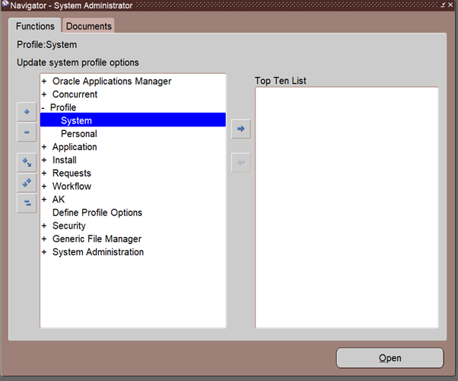Add System to Top Ten List with right arrow

[x=240, y=129]
